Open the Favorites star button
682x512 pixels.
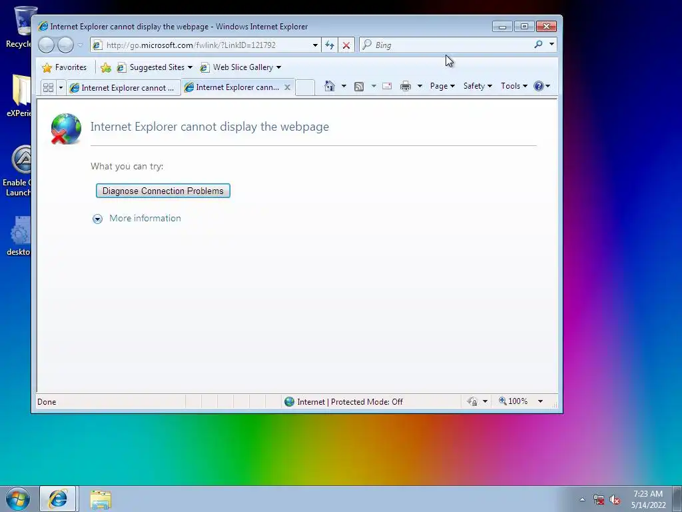pyautogui.click(x=64, y=67)
